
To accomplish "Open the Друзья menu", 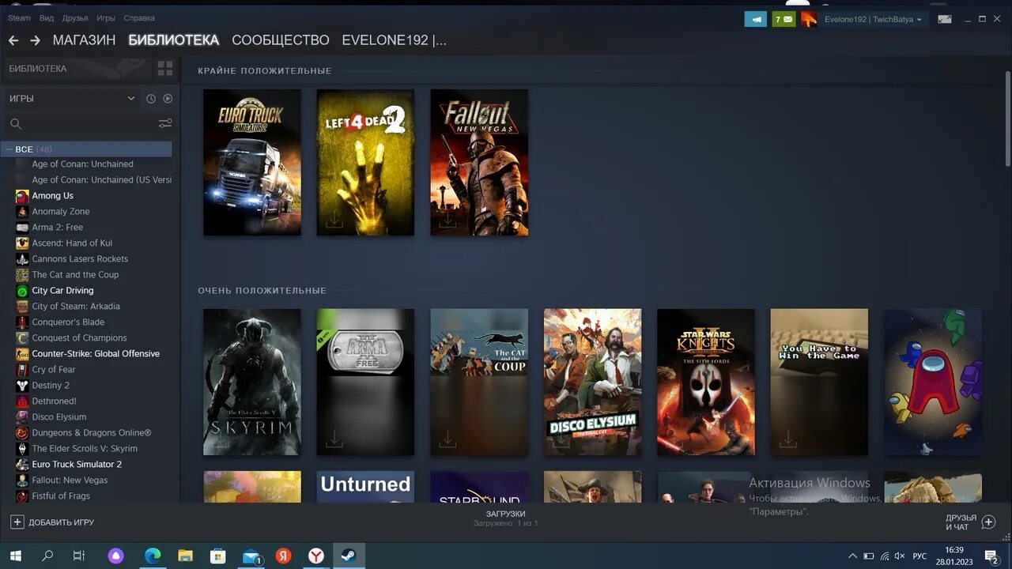I will [x=75, y=18].
